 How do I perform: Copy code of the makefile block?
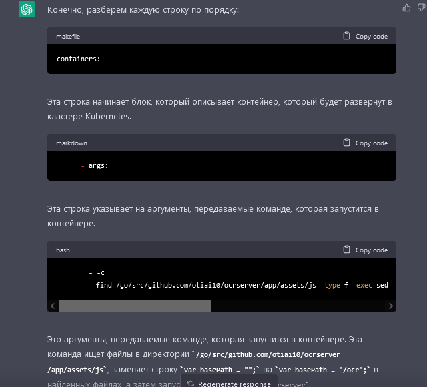point(365,36)
